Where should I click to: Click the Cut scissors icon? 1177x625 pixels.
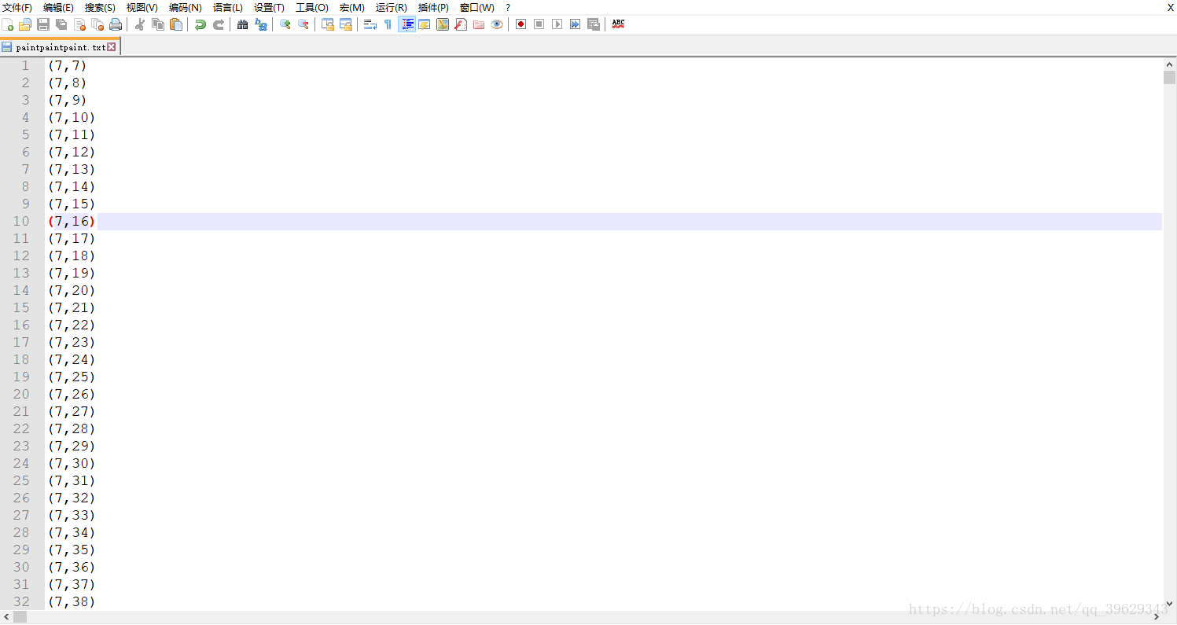click(x=140, y=24)
